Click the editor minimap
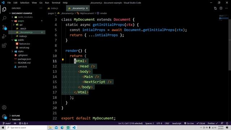 click(x=223, y=18)
